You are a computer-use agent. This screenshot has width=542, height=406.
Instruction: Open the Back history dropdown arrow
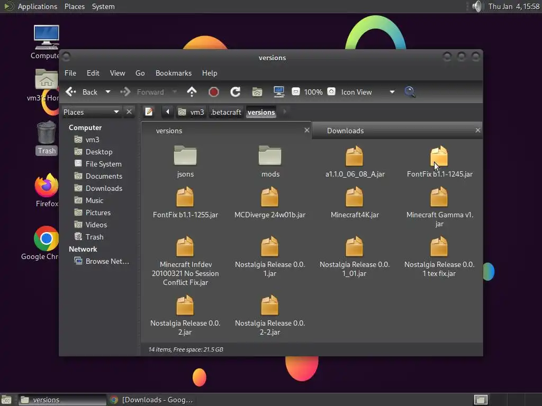[108, 92]
